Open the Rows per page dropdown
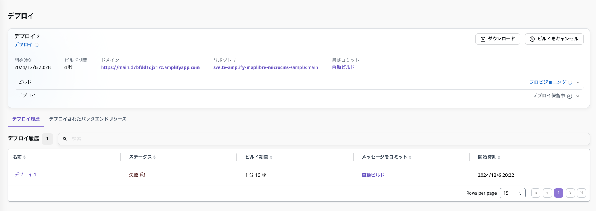Image resolution: width=596 pixels, height=211 pixels. coord(512,193)
